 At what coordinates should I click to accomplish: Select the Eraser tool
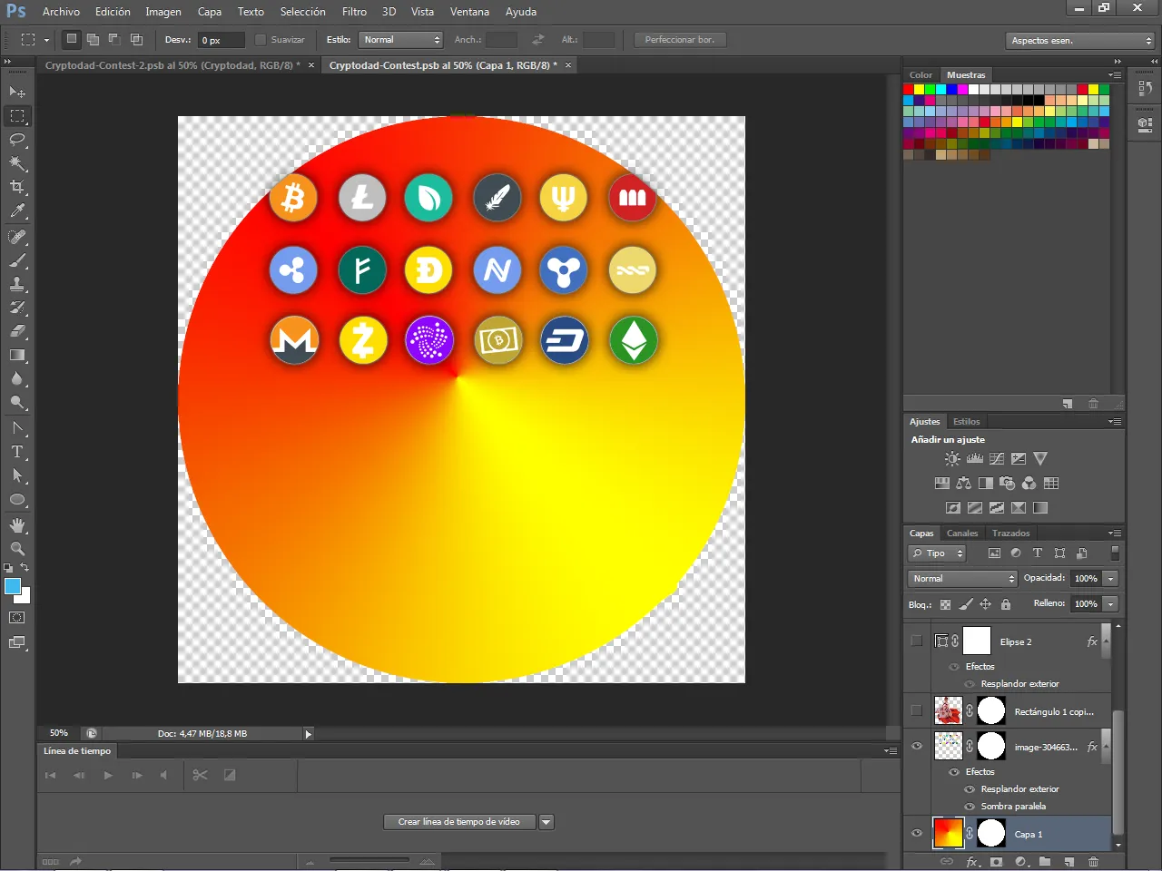point(17,331)
